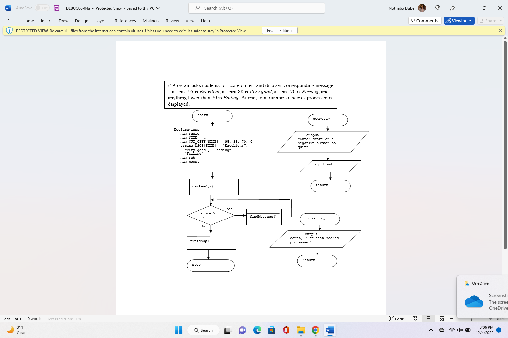Switch to Read Mode in the status bar

415,319
